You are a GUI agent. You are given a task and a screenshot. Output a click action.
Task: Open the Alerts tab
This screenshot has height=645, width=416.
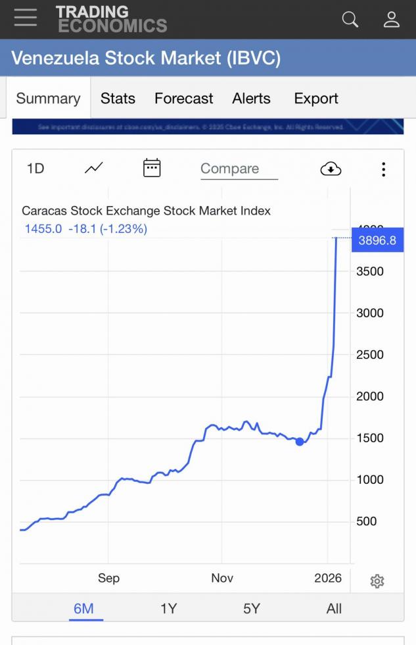click(251, 99)
